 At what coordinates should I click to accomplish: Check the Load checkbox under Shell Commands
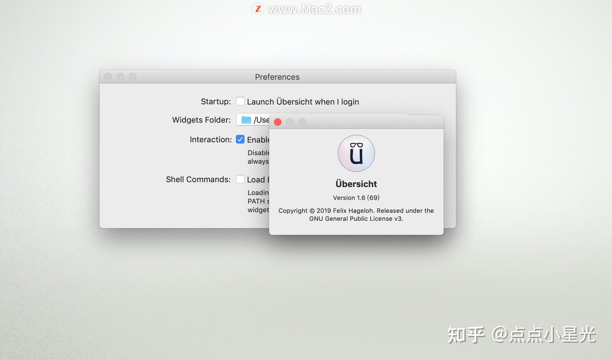coord(240,179)
